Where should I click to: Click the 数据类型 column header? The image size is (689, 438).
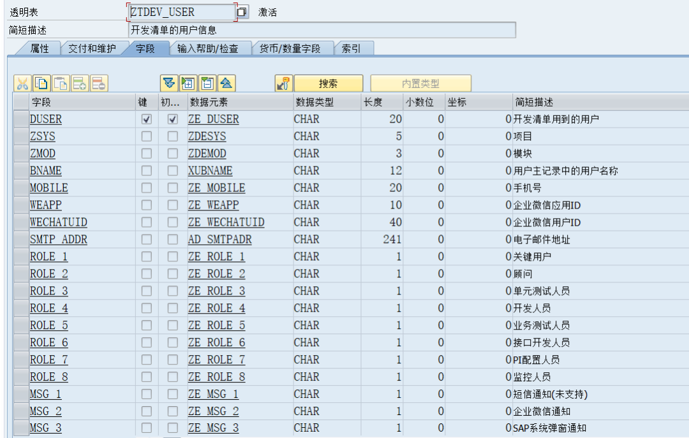327,102
